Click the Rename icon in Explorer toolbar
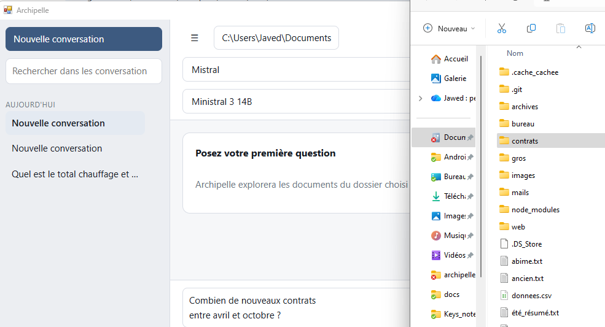This screenshot has width=605, height=327. pos(590,28)
